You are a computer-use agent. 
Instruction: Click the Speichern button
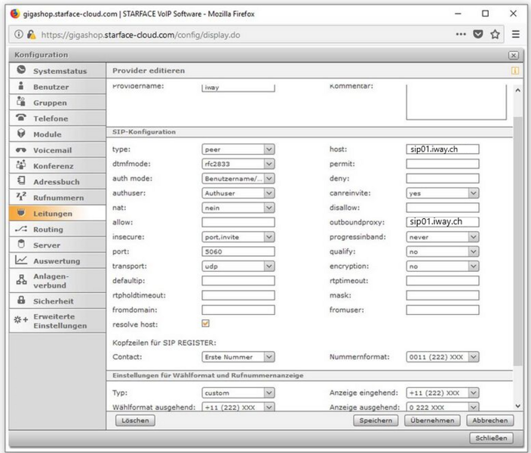376,420
